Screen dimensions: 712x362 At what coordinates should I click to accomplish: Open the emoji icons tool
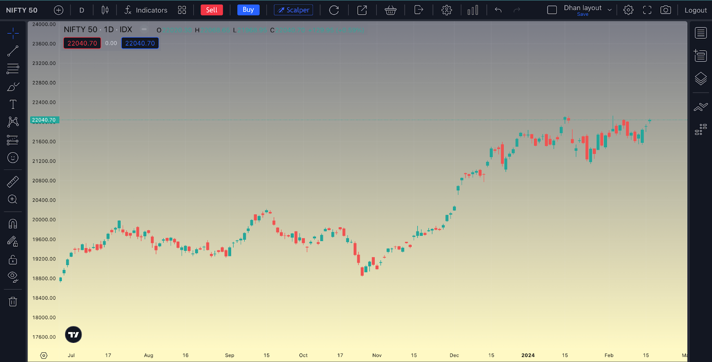[13, 158]
